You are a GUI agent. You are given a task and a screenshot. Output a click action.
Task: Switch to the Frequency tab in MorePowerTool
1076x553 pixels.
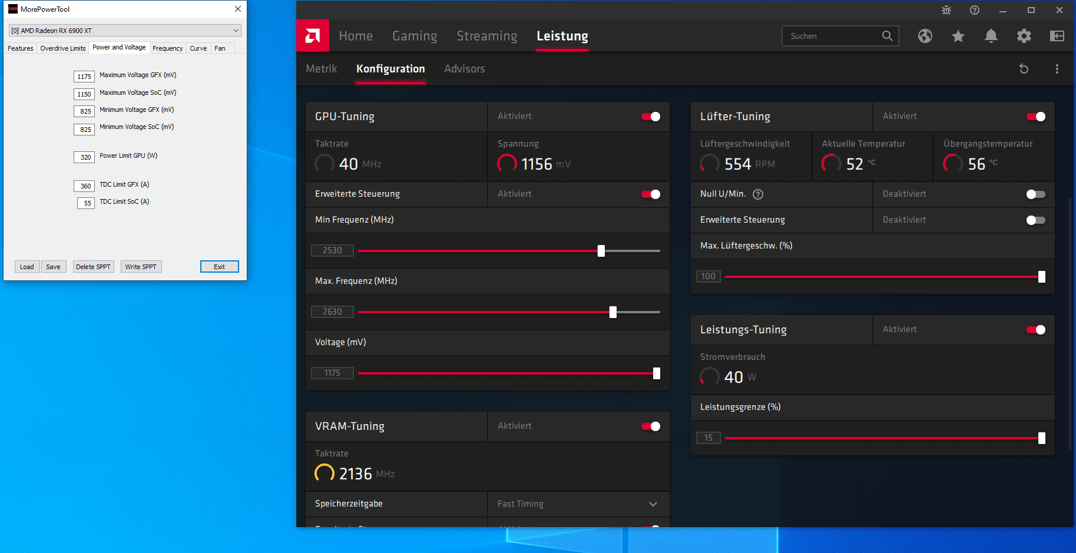[168, 48]
